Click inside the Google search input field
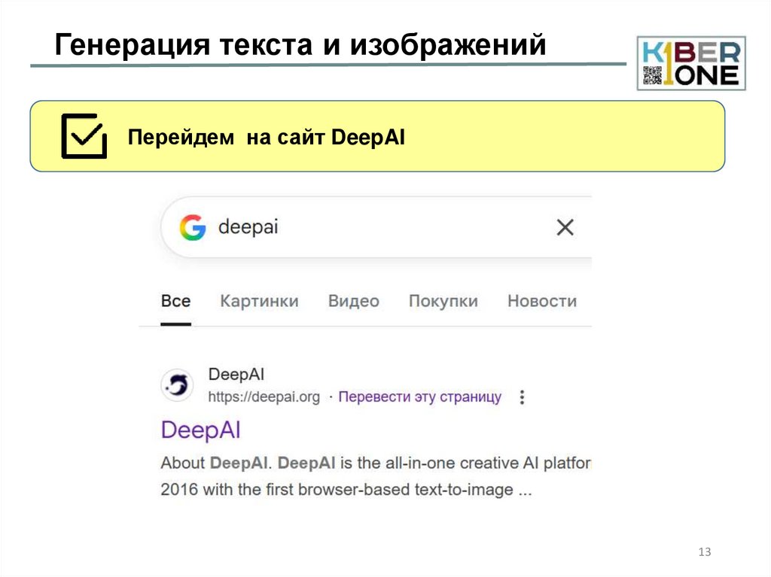The height and width of the screenshot is (577, 771). coord(339,226)
